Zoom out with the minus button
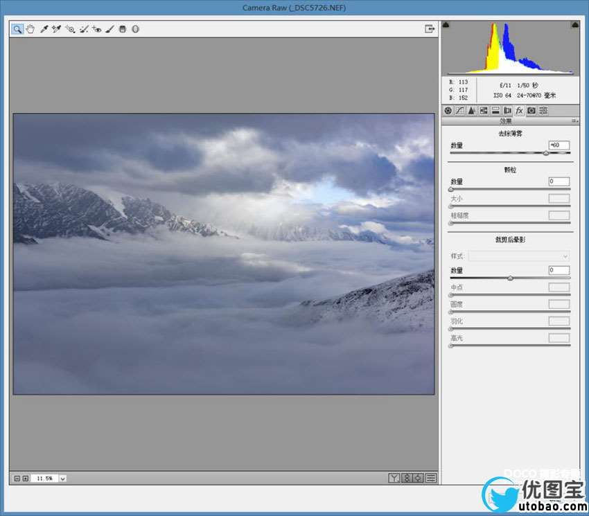The image size is (589, 516). tap(17, 479)
